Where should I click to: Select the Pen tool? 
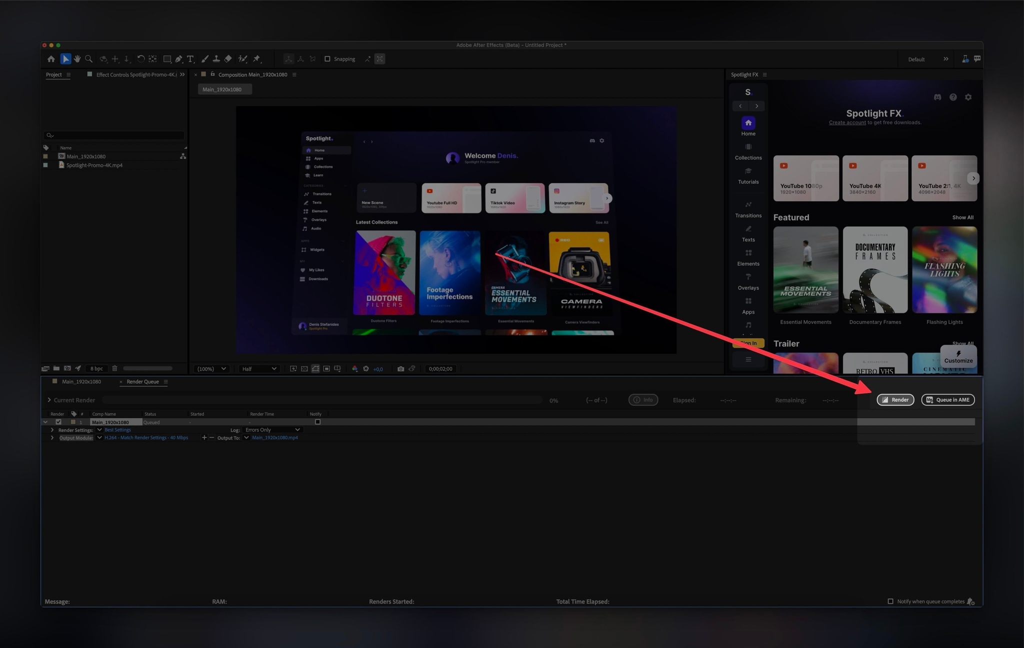[179, 58]
